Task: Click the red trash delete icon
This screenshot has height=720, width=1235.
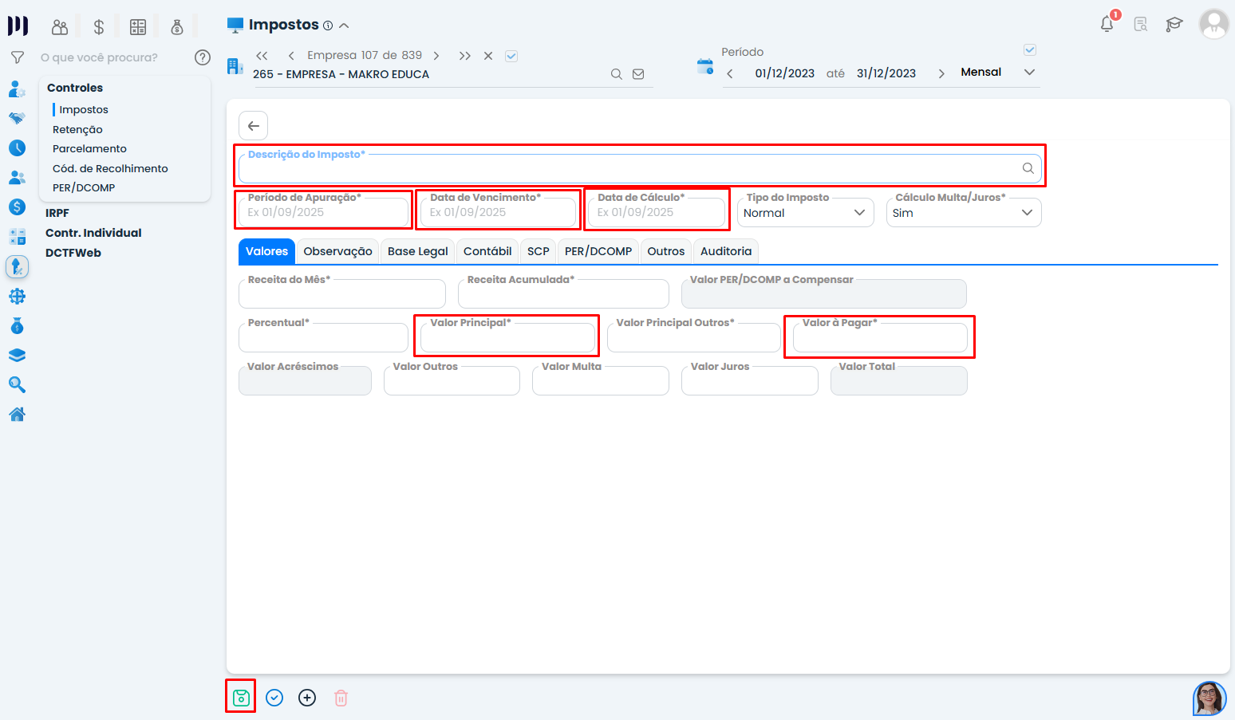Action: [x=341, y=698]
